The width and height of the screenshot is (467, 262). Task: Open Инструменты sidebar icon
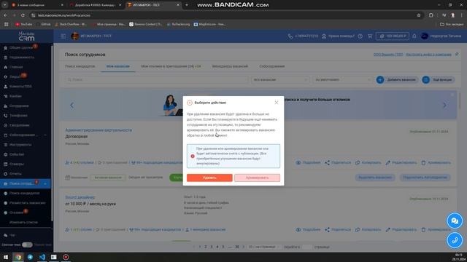point(5,145)
